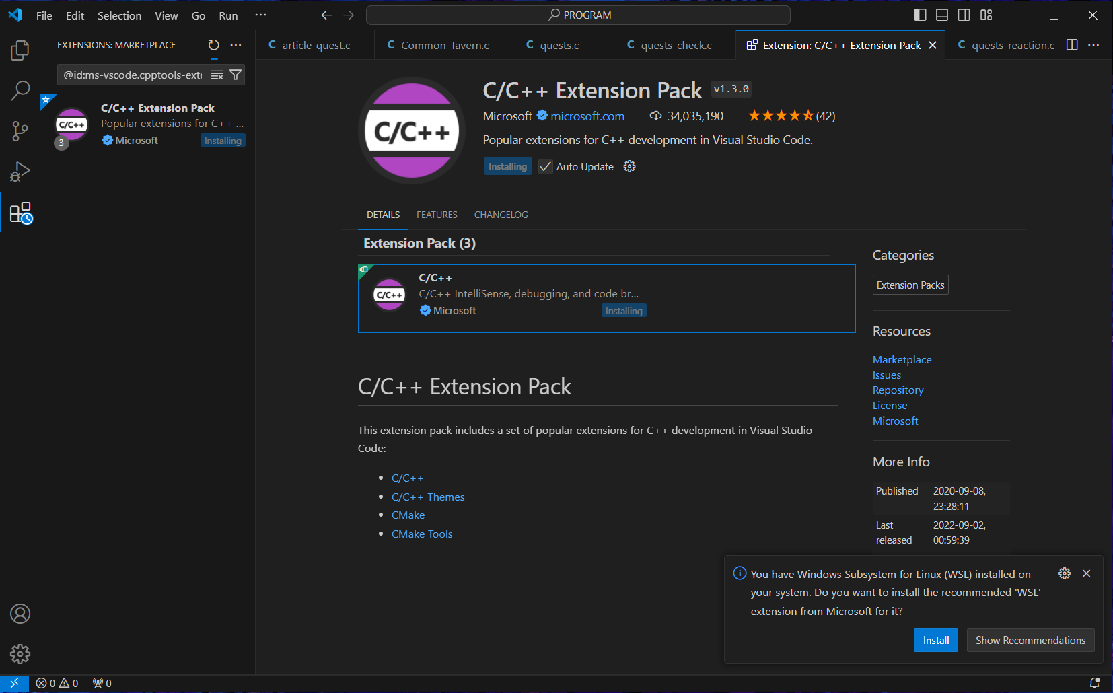Screen dimensions: 1113x693
Task: Toggle the Auto Update checkbox
Action: pyautogui.click(x=546, y=166)
